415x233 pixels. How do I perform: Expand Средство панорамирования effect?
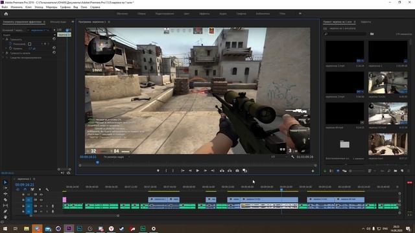click(3, 58)
